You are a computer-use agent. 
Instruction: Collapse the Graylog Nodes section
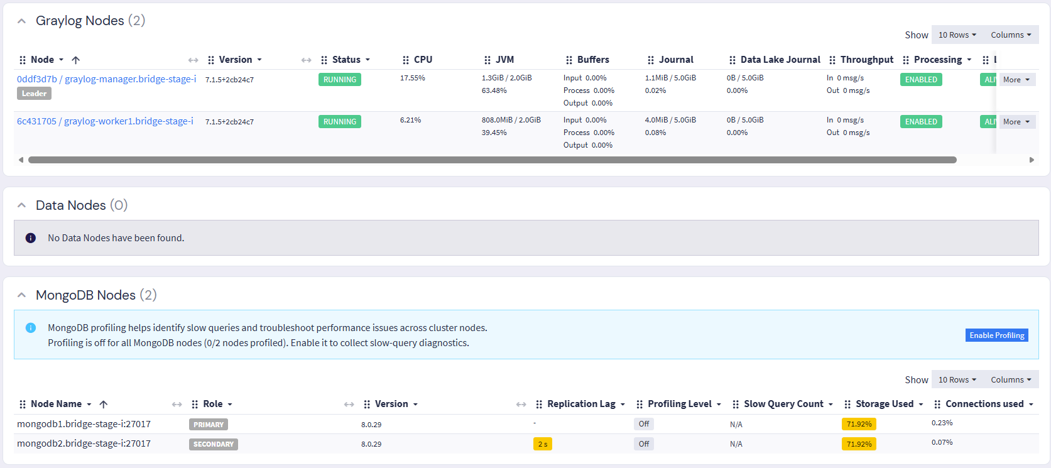coord(22,21)
